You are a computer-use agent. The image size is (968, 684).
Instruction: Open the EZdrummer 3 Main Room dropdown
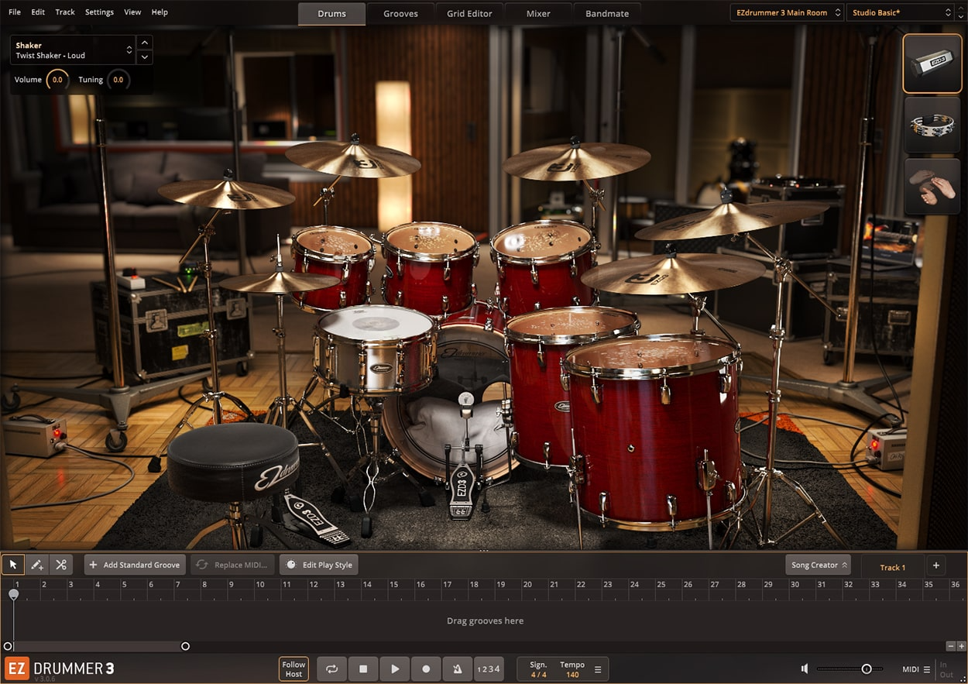pos(786,12)
